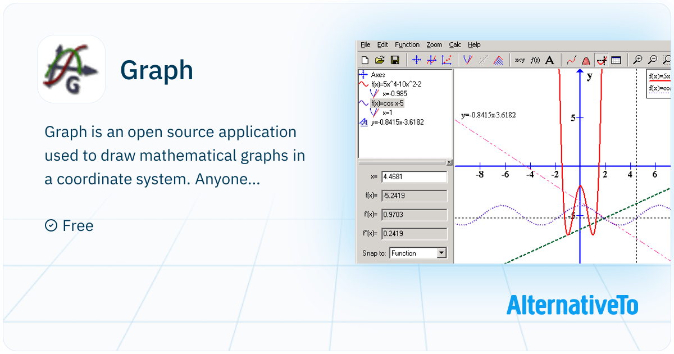The image size is (674, 354).
Task: Open the Function menu
Action: pyautogui.click(x=407, y=45)
